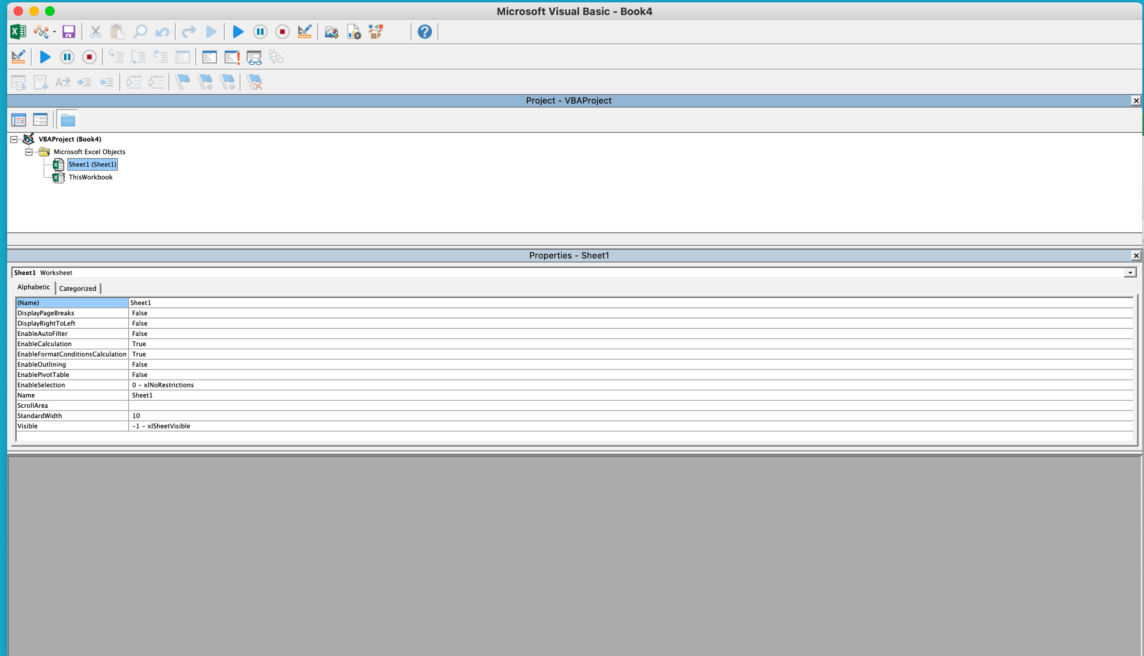The height and width of the screenshot is (656, 1144).
Task: Click the Immediate Window icon with exclamation
Action: click(x=231, y=57)
